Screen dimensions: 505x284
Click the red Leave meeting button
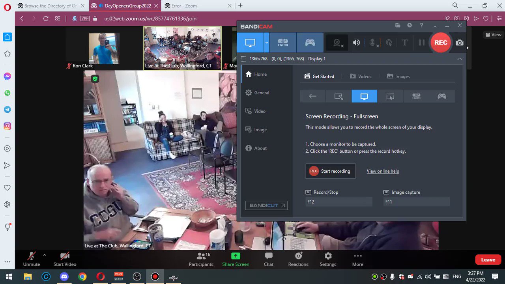click(x=488, y=260)
